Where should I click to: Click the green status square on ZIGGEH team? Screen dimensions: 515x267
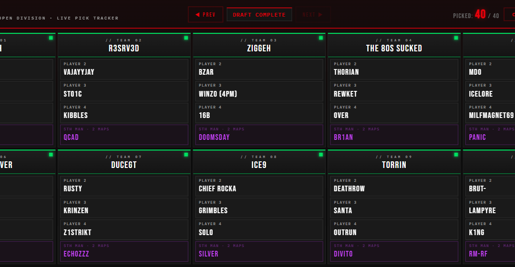(x=321, y=38)
